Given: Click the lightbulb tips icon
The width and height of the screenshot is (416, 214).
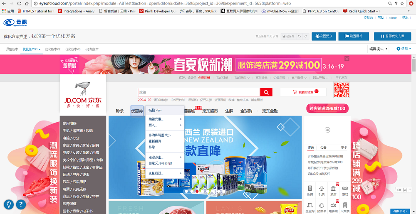Looking at the screenshot, I should click(9, 204).
